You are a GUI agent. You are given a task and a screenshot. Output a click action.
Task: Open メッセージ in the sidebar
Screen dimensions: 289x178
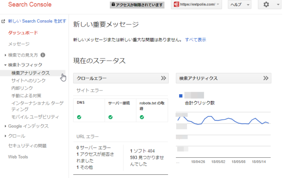[19, 44]
